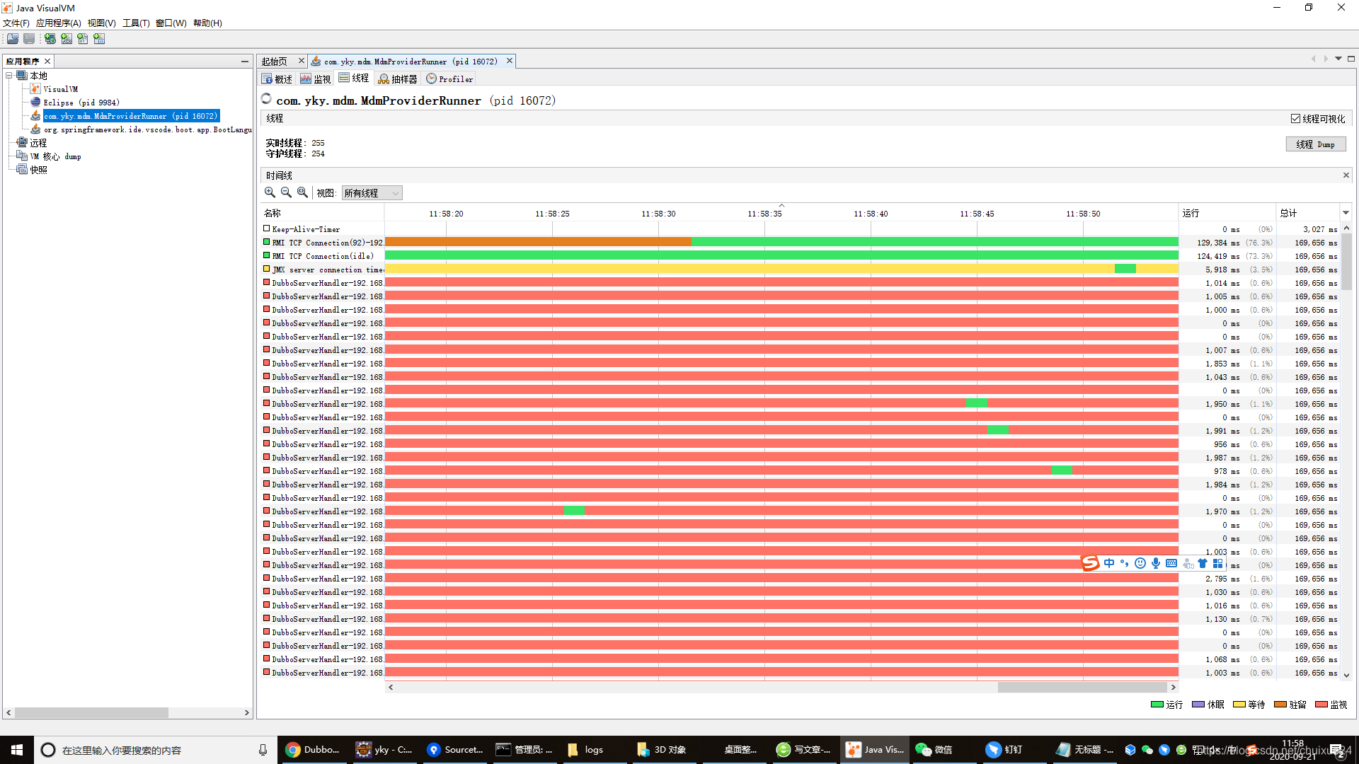
Task: Click the green 运行 legend swatch
Action: tap(1157, 705)
